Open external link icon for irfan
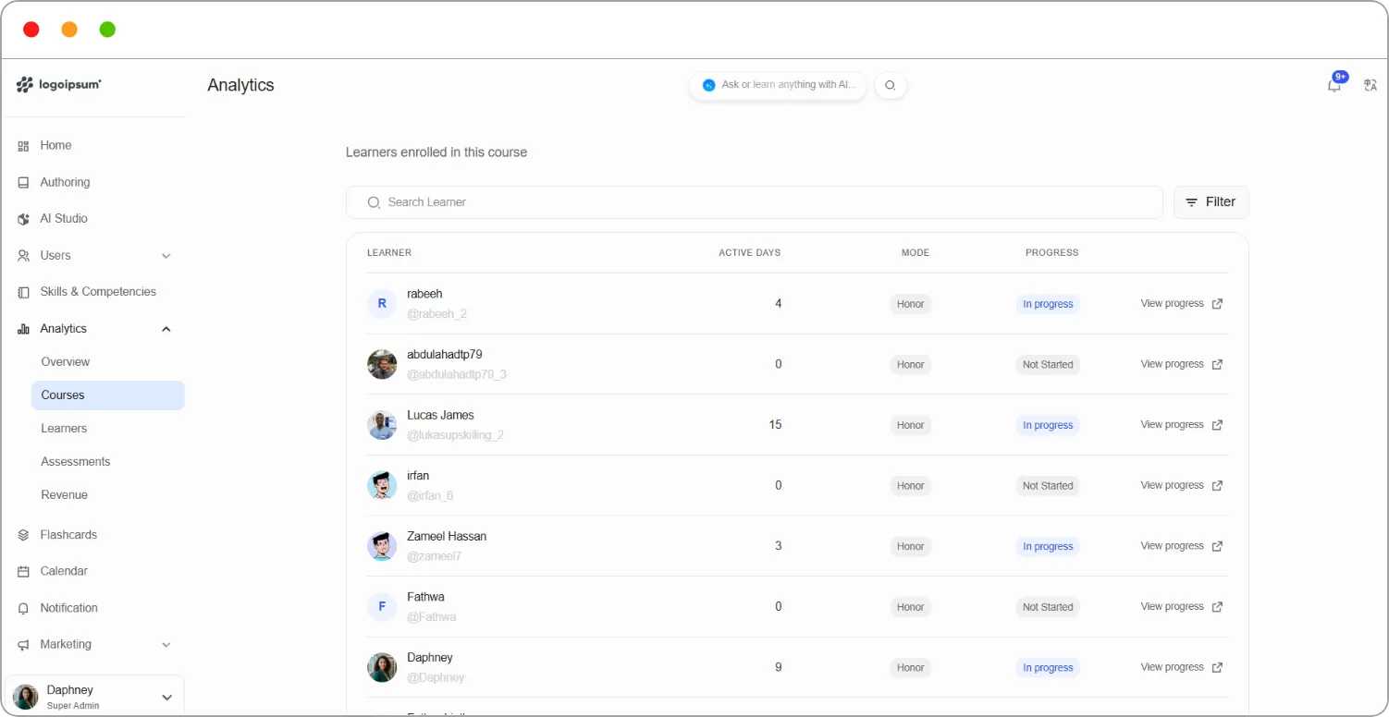The image size is (1389, 717). pos(1217,486)
